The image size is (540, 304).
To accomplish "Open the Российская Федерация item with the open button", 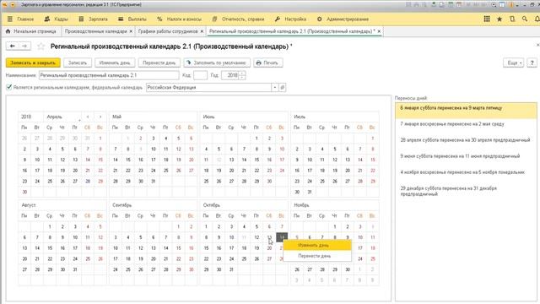I will pos(283,88).
